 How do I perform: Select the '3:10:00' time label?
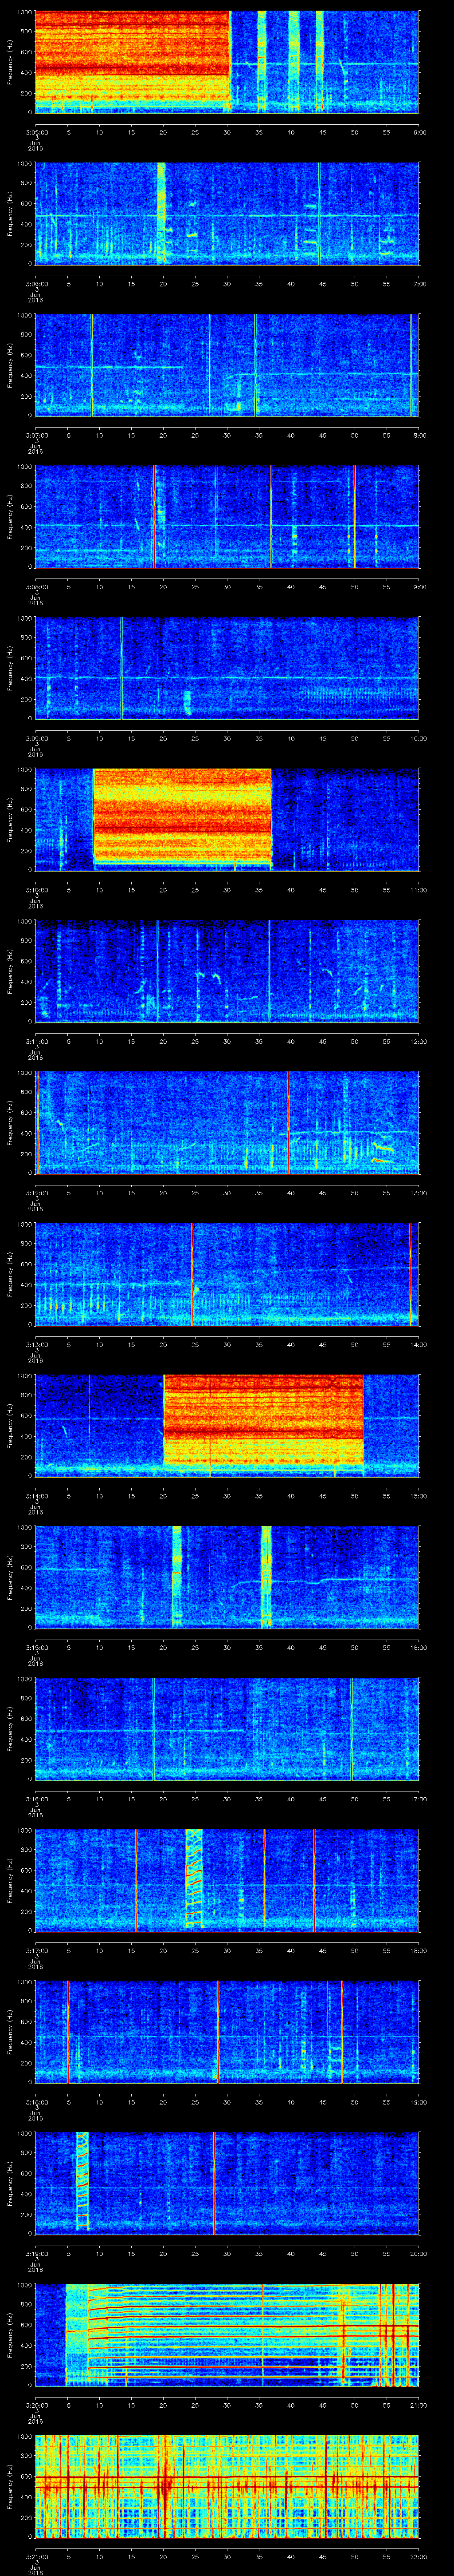36,890
